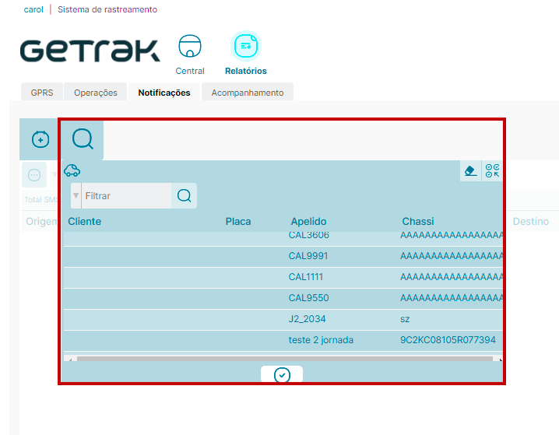Open the Central module icon
This screenshot has height=435, width=559.
point(190,46)
